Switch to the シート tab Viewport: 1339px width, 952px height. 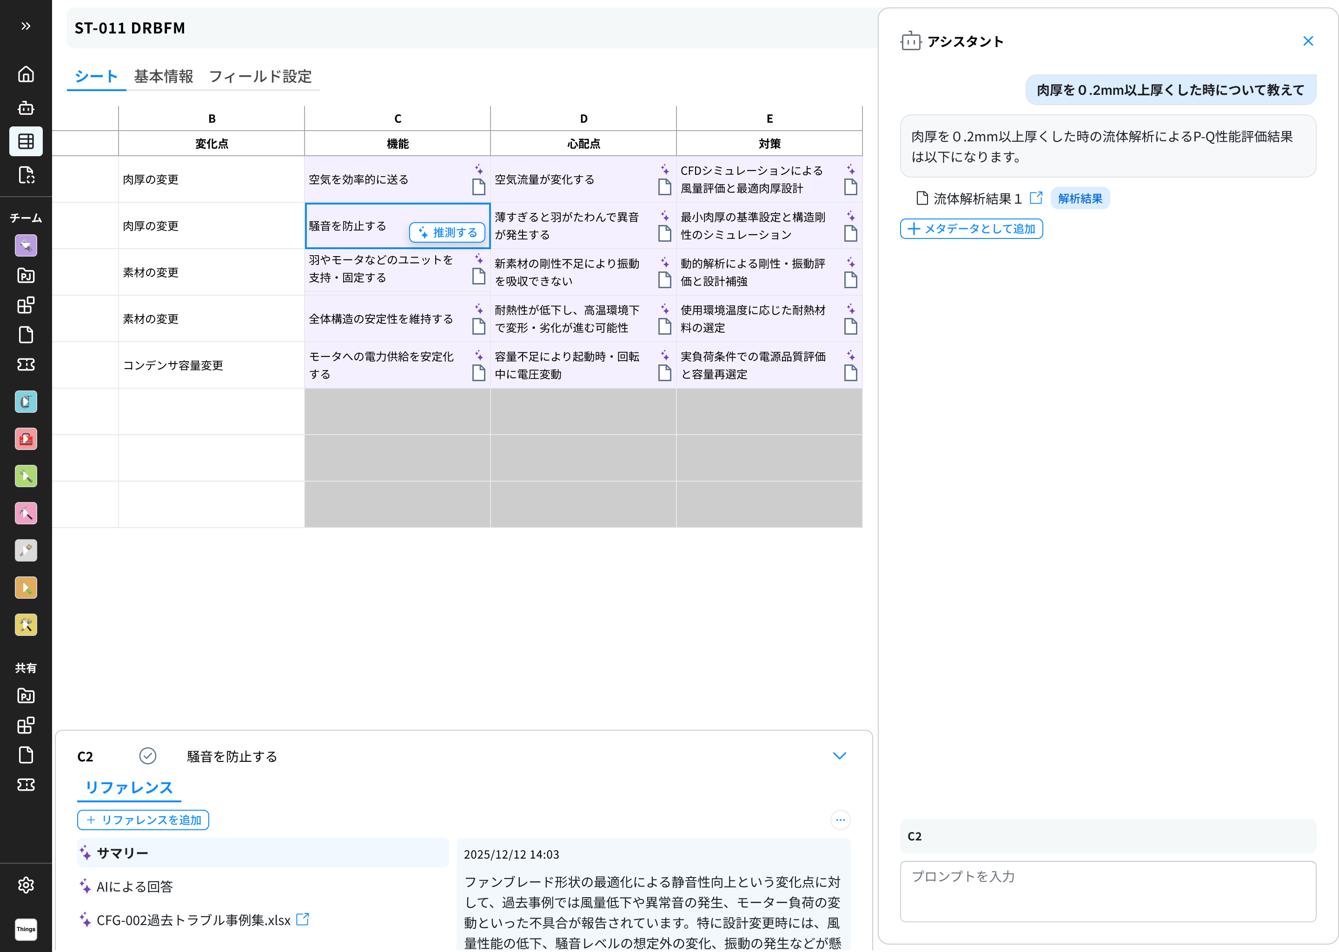coord(97,77)
